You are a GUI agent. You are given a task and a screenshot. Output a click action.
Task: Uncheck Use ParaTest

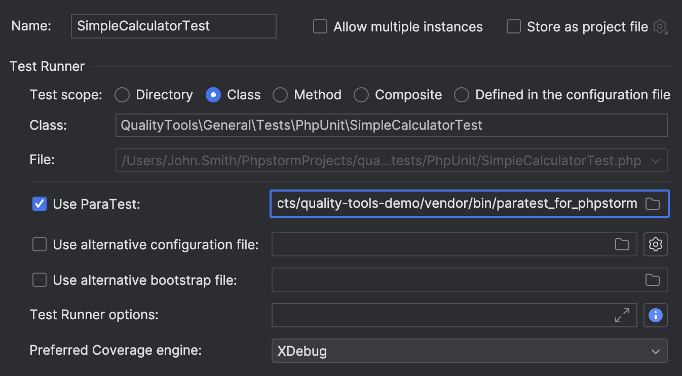[x=40, y=204]
